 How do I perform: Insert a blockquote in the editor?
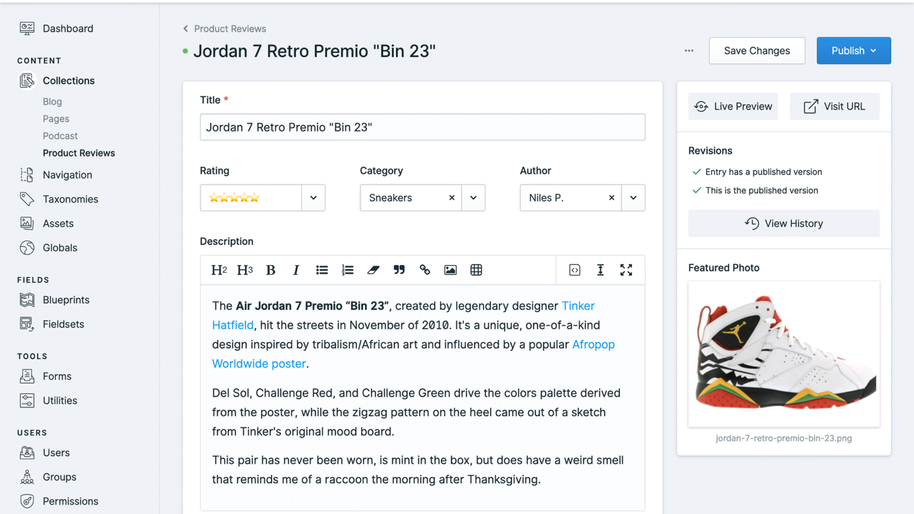399,270
